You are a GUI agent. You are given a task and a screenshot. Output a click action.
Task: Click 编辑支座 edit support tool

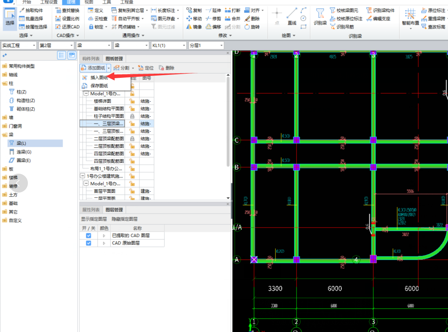[378, 18]
